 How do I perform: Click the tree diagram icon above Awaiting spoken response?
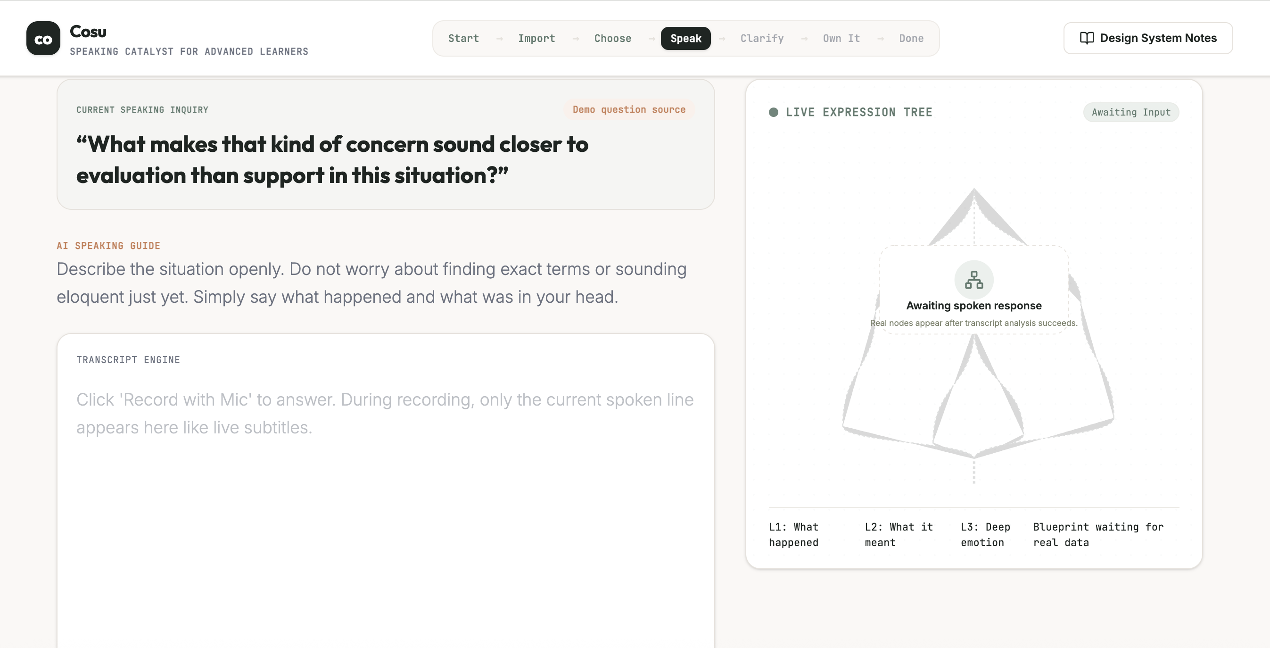[973, 280]
